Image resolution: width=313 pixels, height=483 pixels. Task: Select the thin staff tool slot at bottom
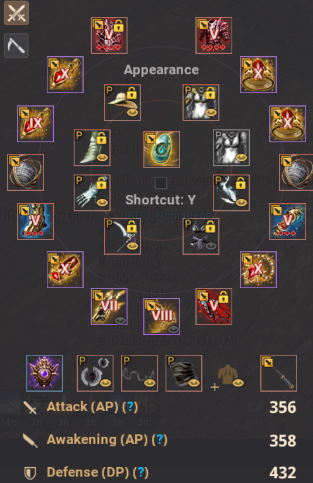pos(279,373)
